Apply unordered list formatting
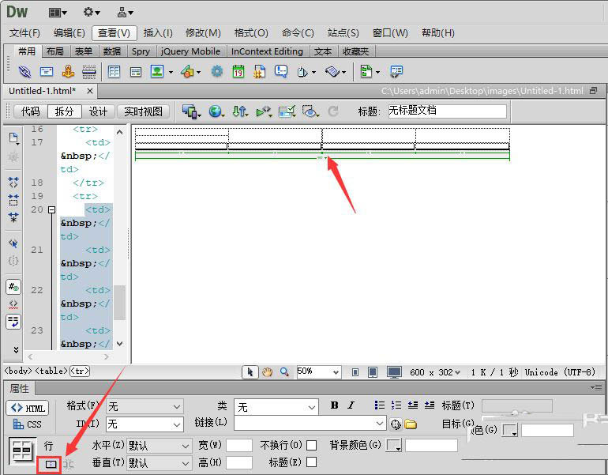The width and height of the screenshot is (608, 475). click(380, 405)
